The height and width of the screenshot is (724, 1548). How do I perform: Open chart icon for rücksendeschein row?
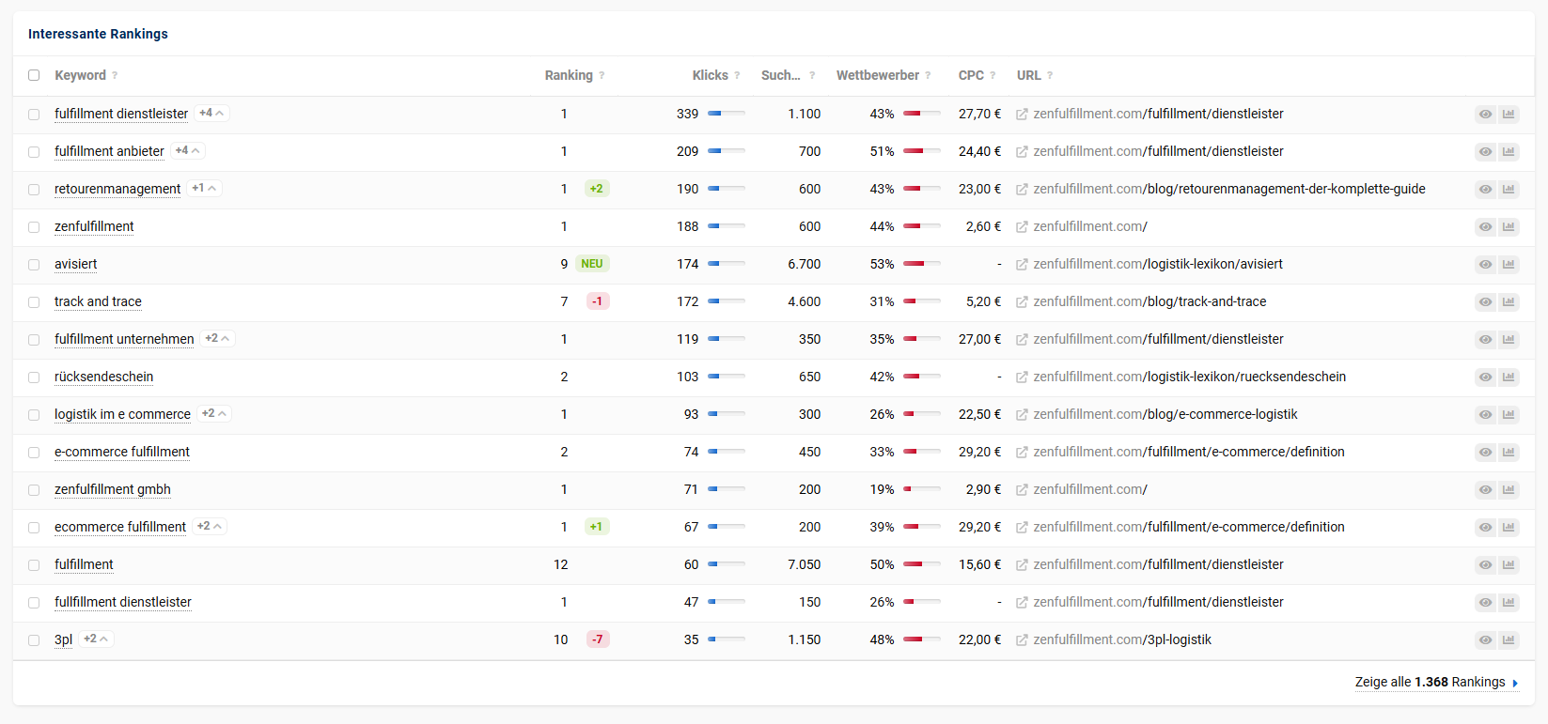tap(1509, 377)
